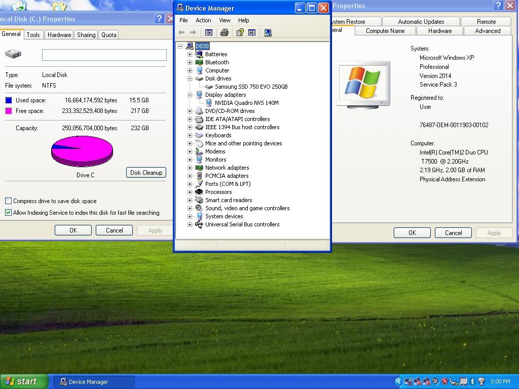Screen dimensions: 519x389
Task: Show hidden tray icons with arrow button
Action: 398,382
